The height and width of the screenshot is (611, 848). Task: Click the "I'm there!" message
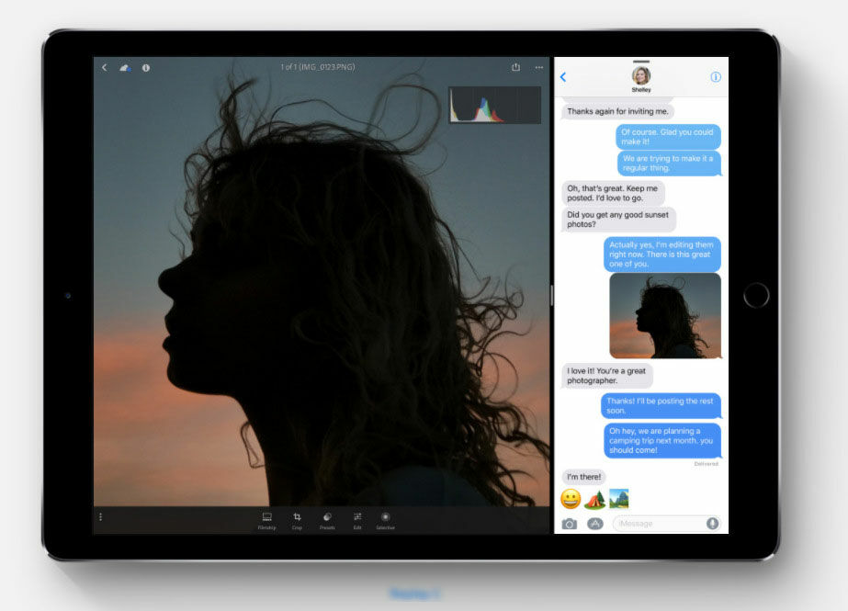(583, 477)
